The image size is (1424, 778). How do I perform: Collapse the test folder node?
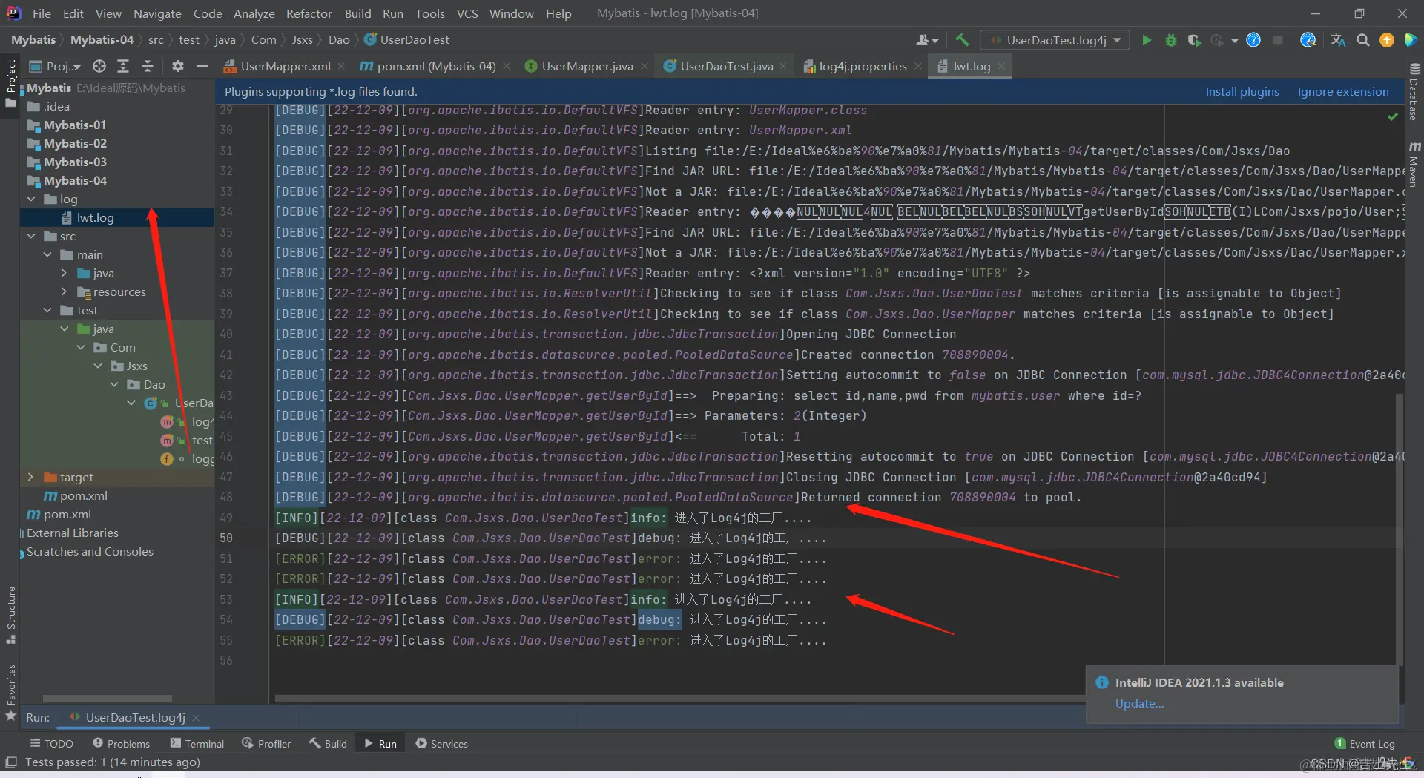47,310
